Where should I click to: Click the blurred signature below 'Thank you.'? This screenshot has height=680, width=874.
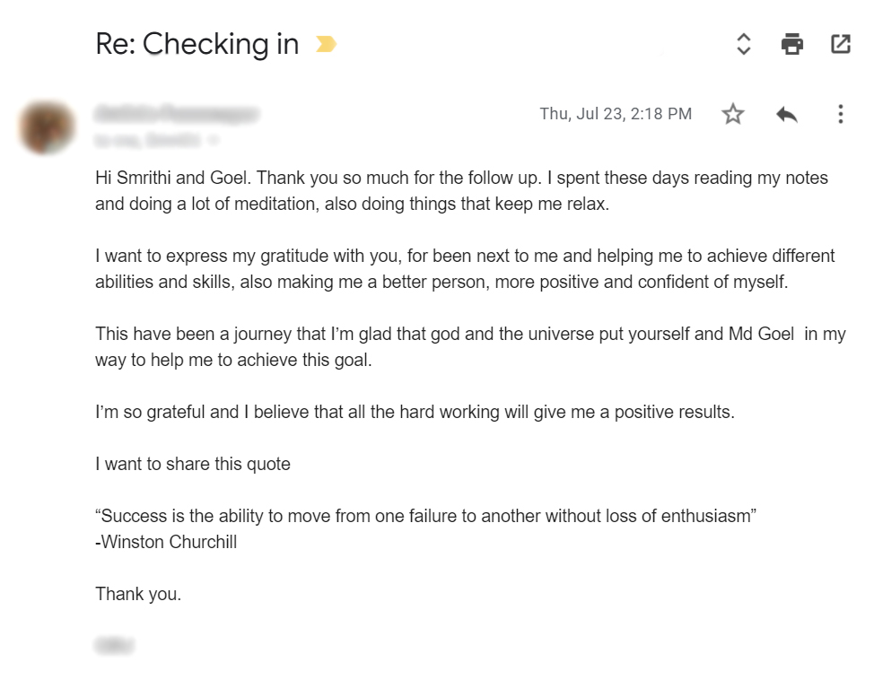tap(114, 645)
